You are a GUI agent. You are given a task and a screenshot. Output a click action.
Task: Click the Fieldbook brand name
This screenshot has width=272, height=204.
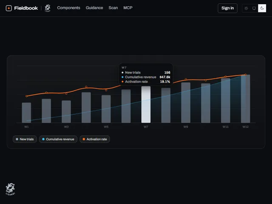(x=26, y=8)
